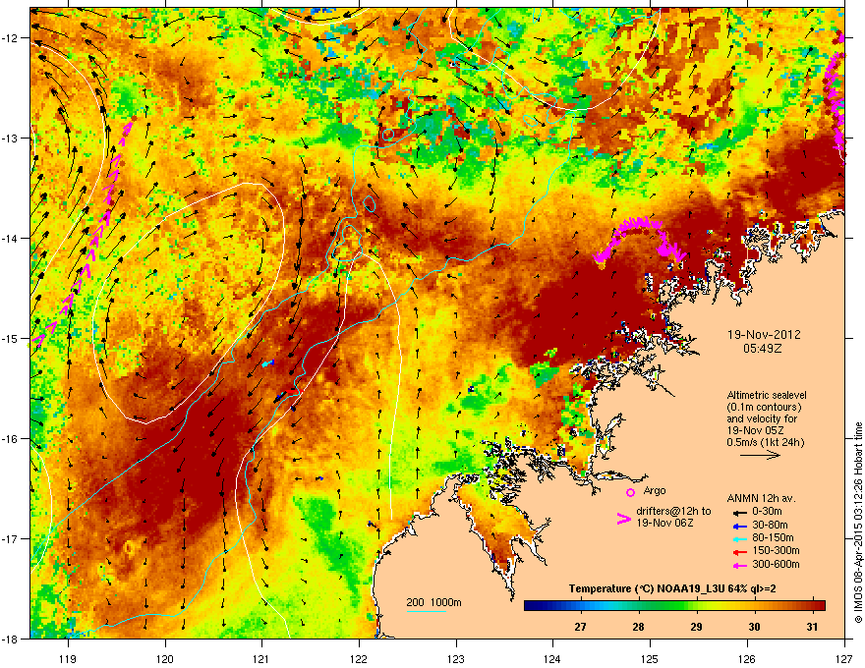This screenshot has width=865, height=668.
Task: Click the cyan isobath sample line under '200 1000m'
Action: point(427,611)
